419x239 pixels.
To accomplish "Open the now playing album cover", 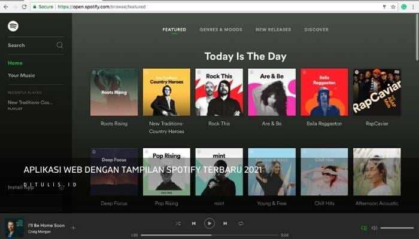I will (x=14, y=228).
